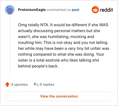This screenshot has width=118, height=106.
Task: Open the "reddit" wordmark text
Action: tap(106, 10)
